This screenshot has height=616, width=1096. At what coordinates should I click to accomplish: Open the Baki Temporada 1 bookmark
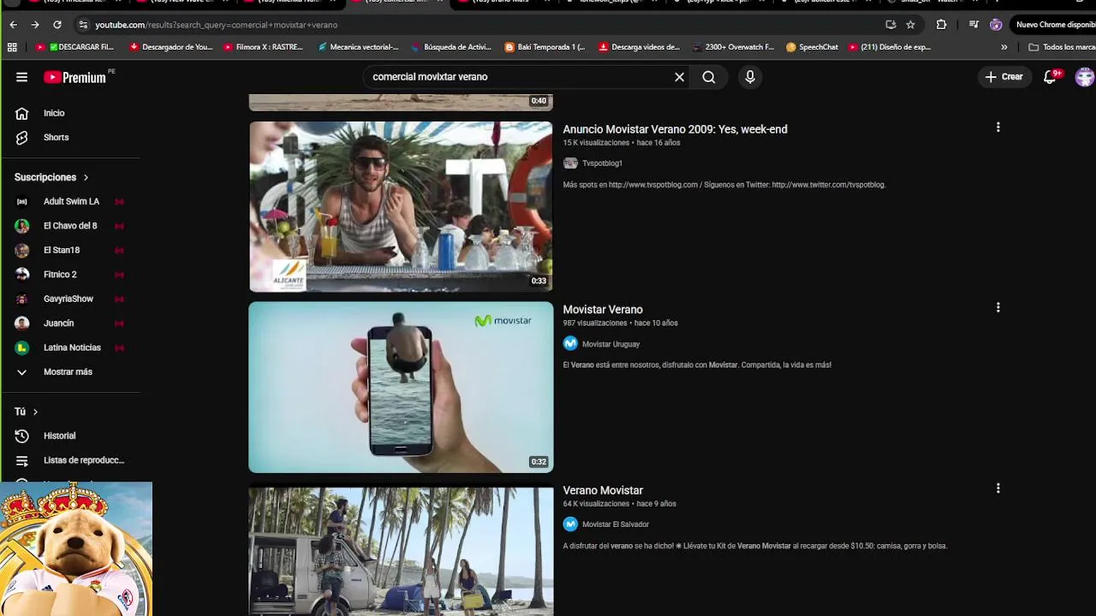click(x=545, y=47)
